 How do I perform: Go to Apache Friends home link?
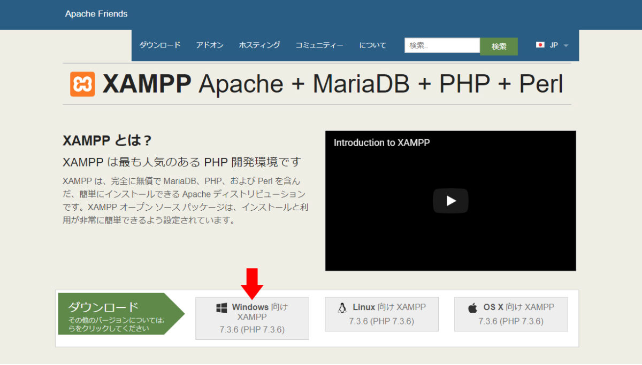(96, 14)
